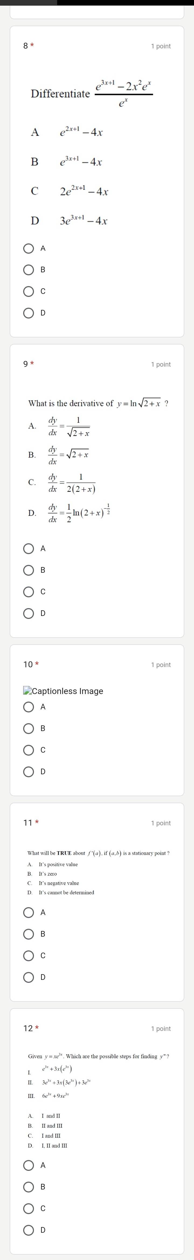Mark option D for question 8
The image size is (194, 1260).
(x=29, y=313)
